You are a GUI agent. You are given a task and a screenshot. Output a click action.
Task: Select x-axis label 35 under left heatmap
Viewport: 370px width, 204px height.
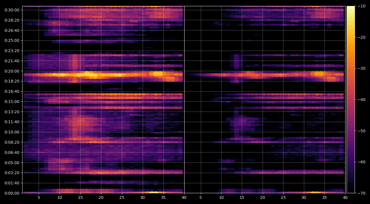pyautogui.click(x=163, y=197)
